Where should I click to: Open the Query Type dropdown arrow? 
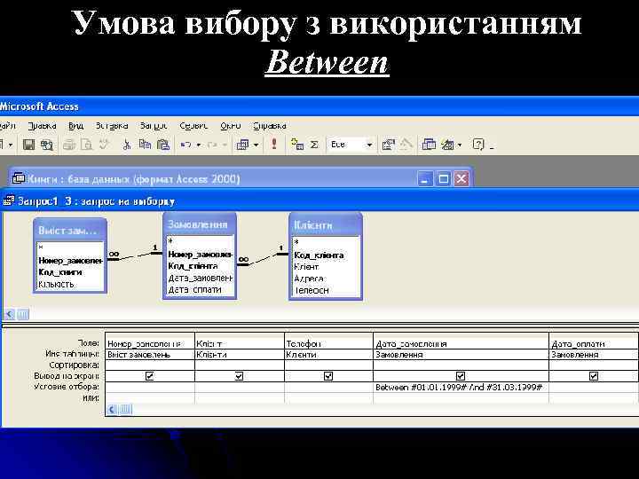click(256, 145)
